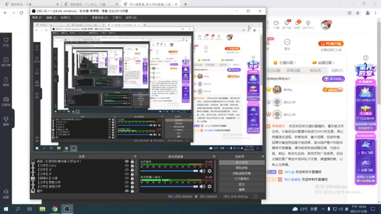The height and width of the screenshot is (214, 381).
Task: Click 成为钻粉 purple button
Action: point(333,79)
